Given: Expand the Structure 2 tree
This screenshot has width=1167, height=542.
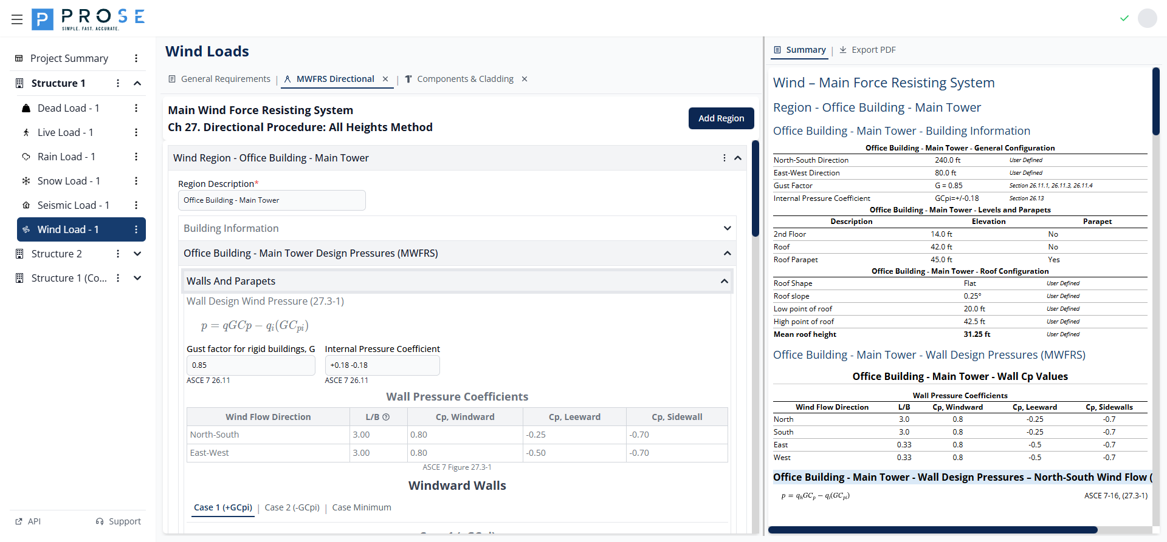Looking at the screenshot, I should pyautogui.click(x=137, y=254).
